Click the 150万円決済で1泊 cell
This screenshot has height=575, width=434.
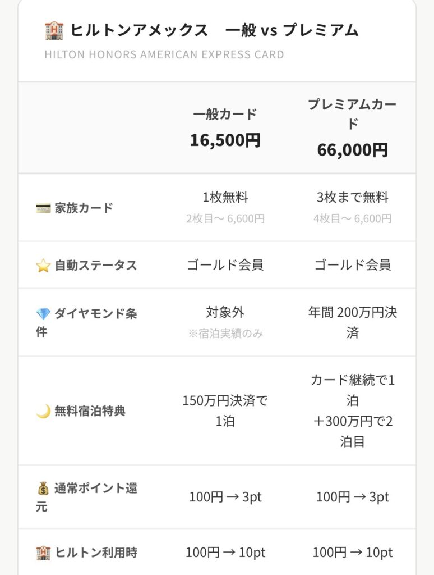225,411
